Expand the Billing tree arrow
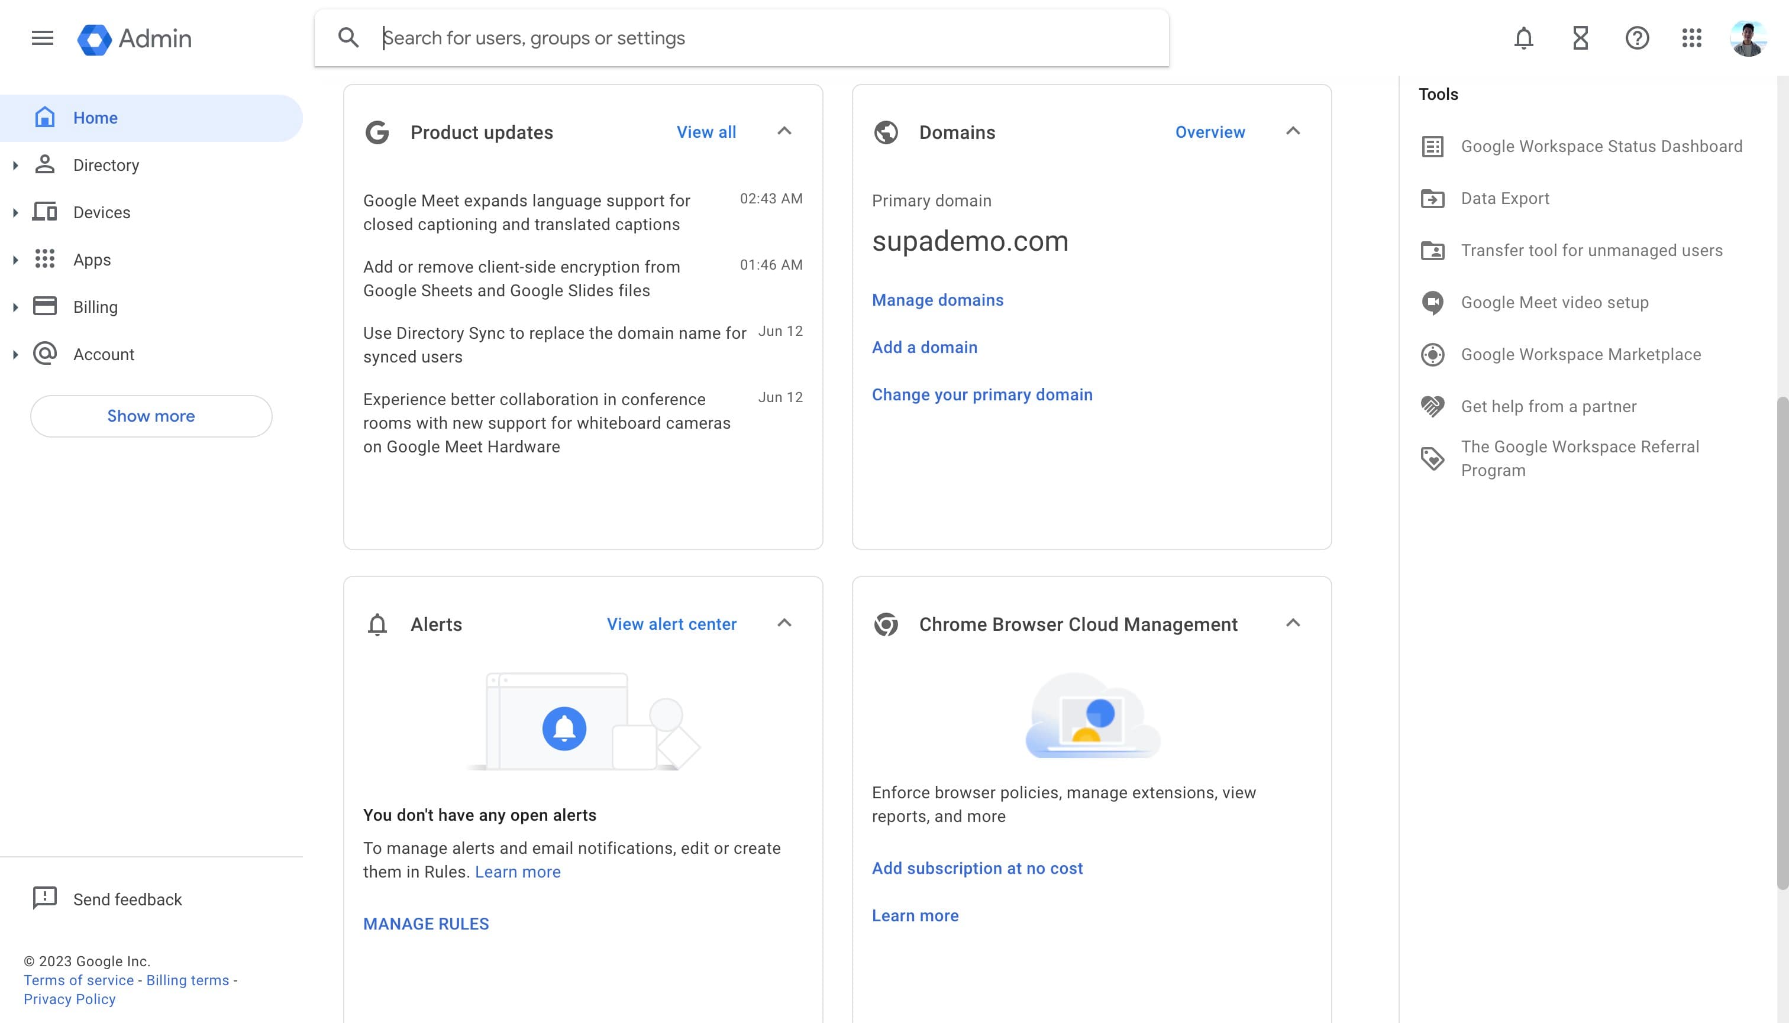This screenshot has width=1789, height=1023. (x=15, y=307)
